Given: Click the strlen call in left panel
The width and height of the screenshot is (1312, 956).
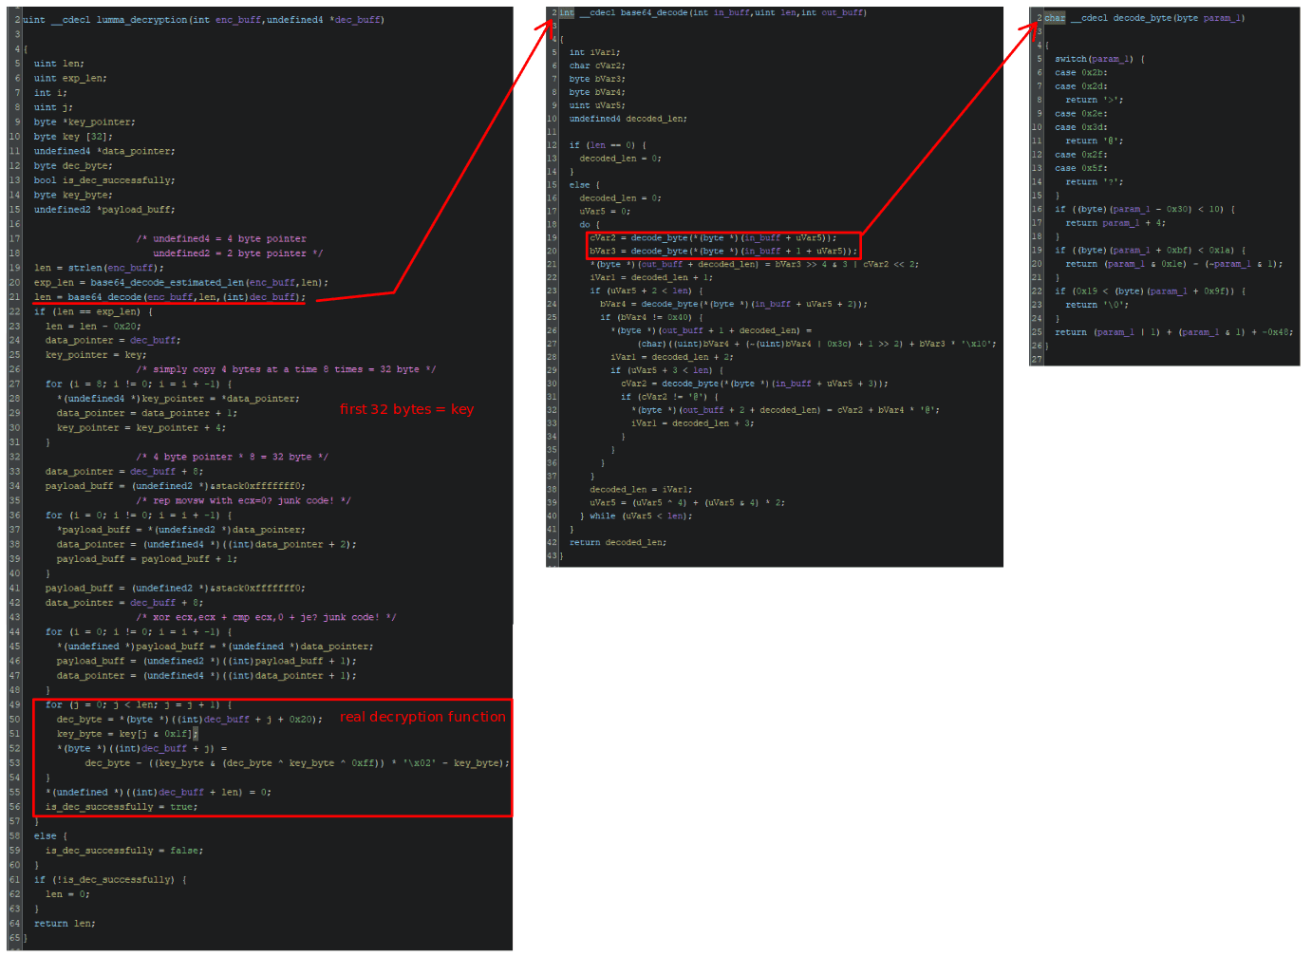Looking at the screenshot, I should point(84,268).
